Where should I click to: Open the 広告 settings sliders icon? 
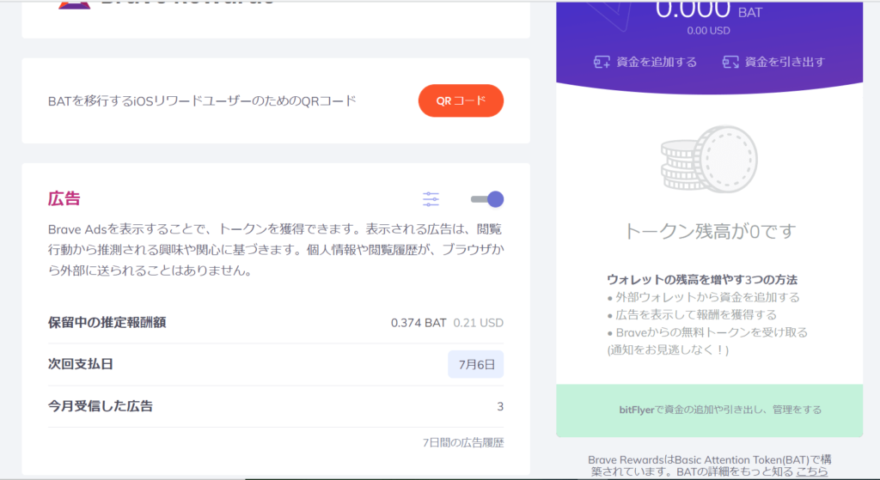coord(431,199)
